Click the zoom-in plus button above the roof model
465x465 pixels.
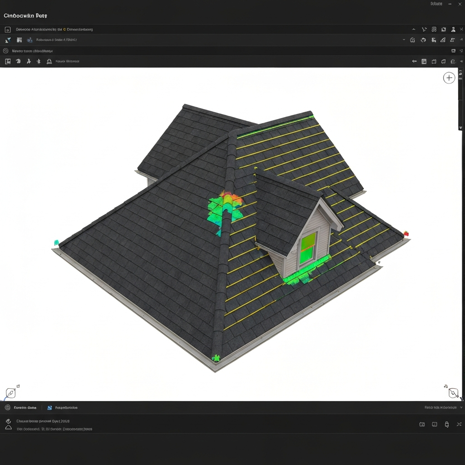(449, 78)
